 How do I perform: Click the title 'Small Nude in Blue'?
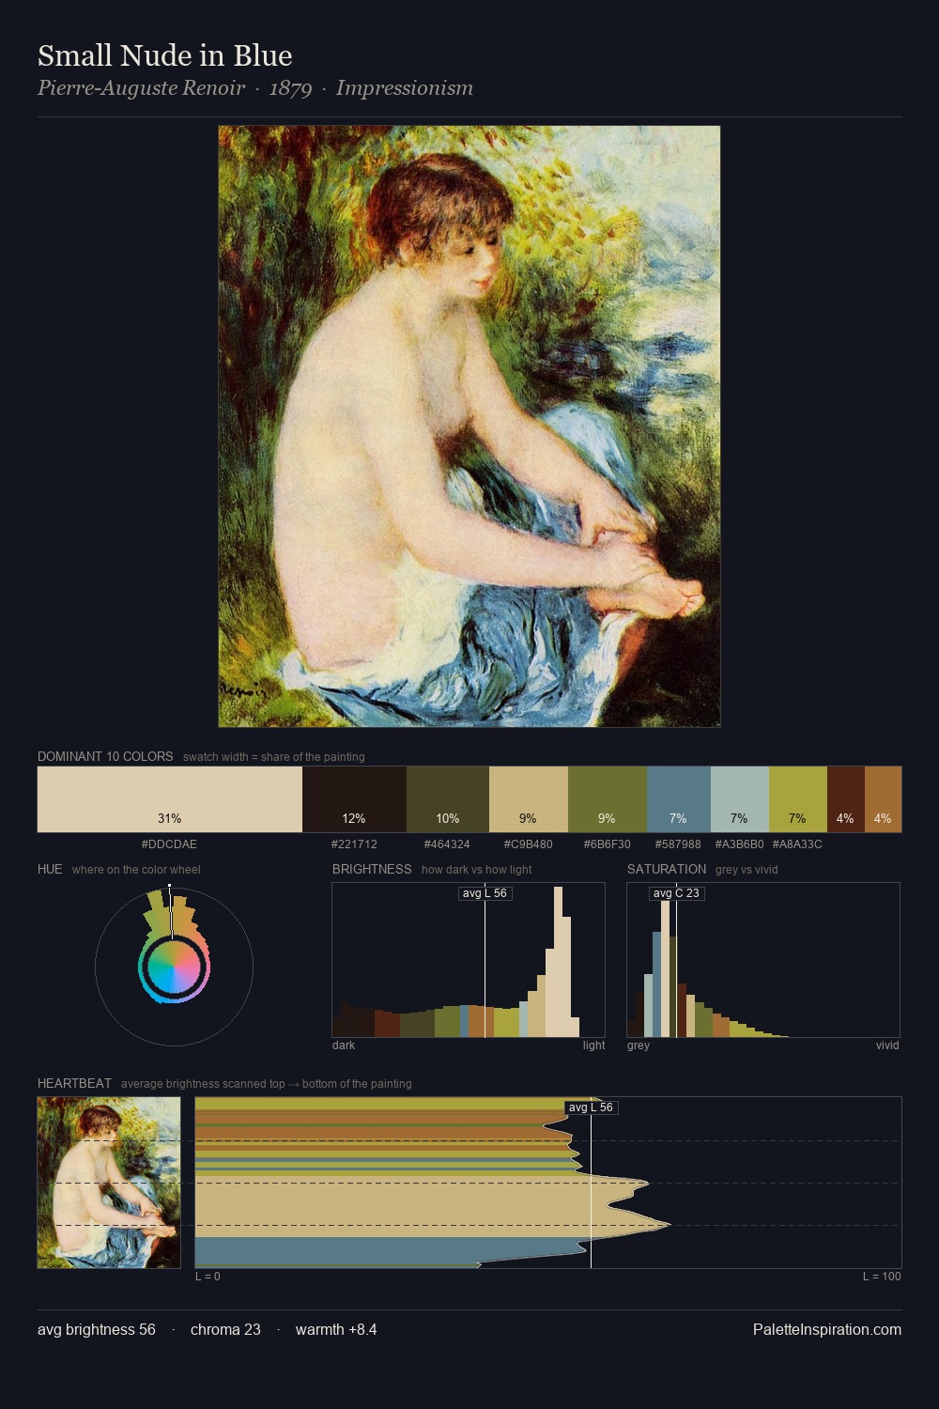coord(165,55)
